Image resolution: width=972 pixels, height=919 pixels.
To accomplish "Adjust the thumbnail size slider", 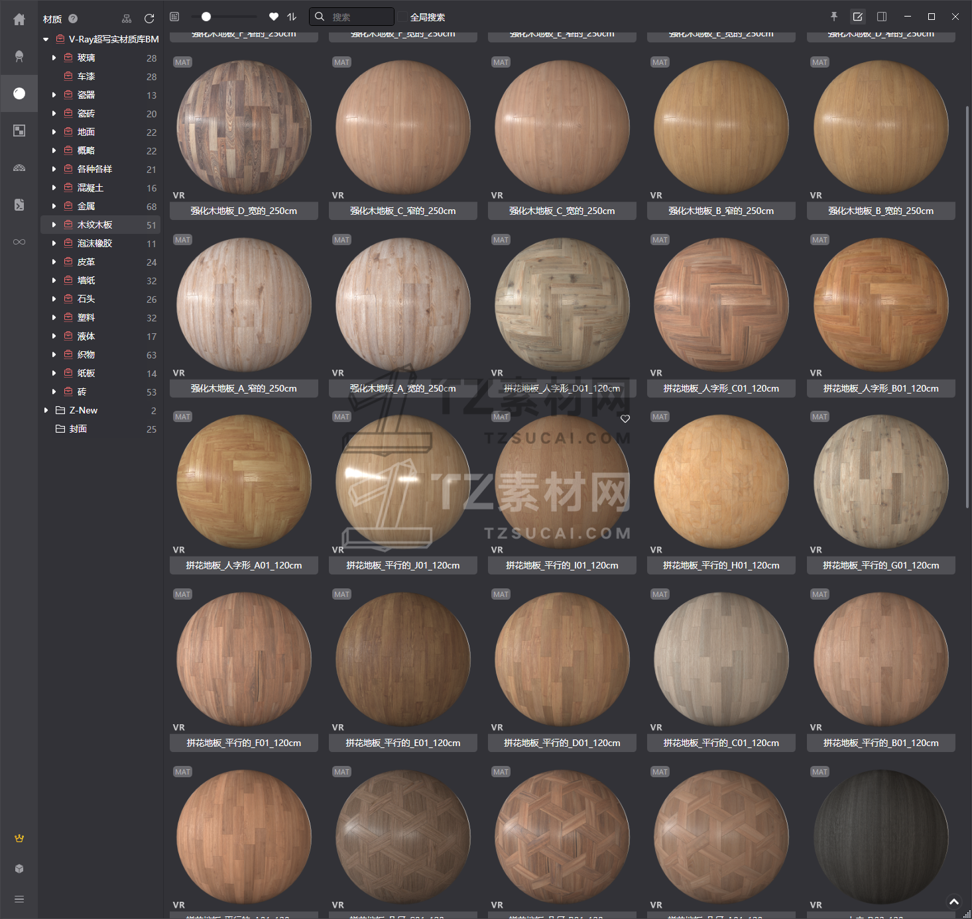I will click(x=206, y=17).
